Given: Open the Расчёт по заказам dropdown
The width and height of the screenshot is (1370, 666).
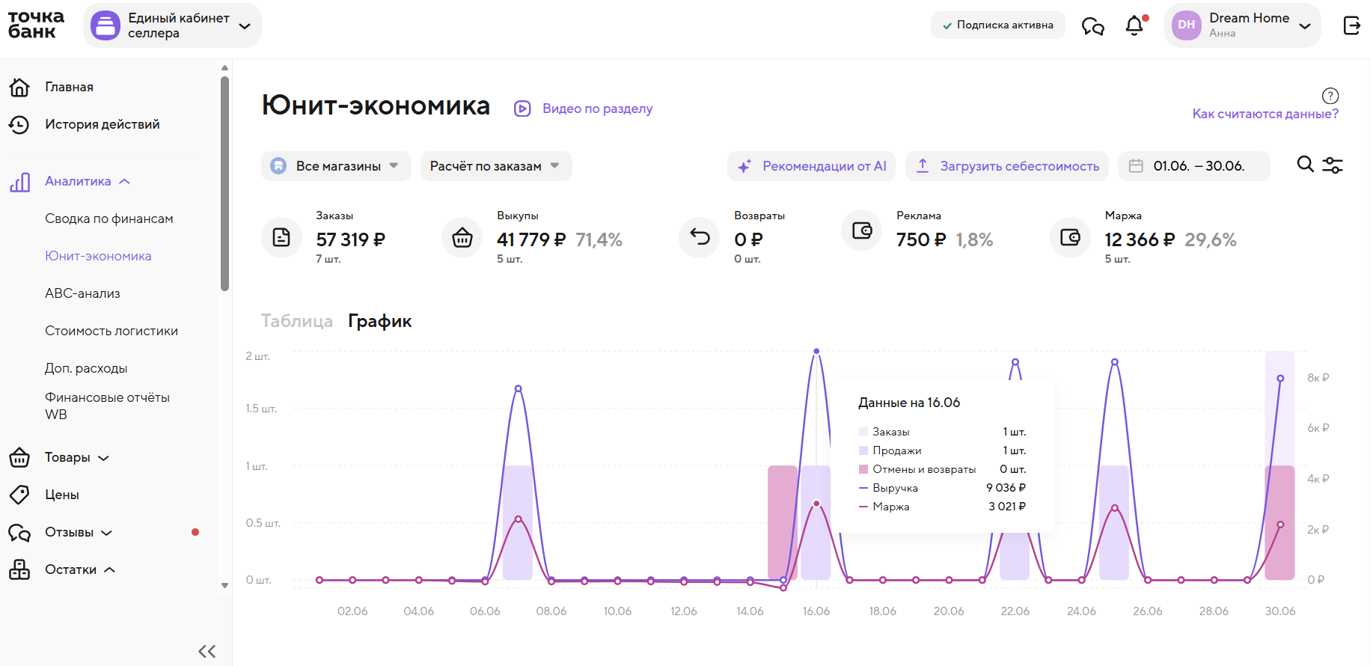Looking at the screenshot, I should pos(496,166).
